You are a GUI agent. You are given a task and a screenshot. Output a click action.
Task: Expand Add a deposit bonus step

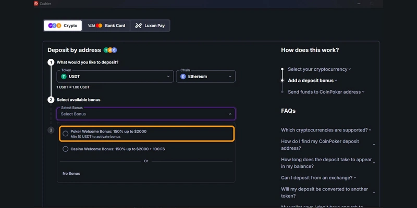[x=312, y=81]
